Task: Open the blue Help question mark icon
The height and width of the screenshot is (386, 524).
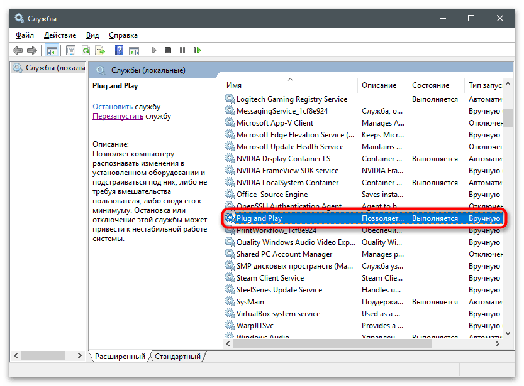Action: 118,50
